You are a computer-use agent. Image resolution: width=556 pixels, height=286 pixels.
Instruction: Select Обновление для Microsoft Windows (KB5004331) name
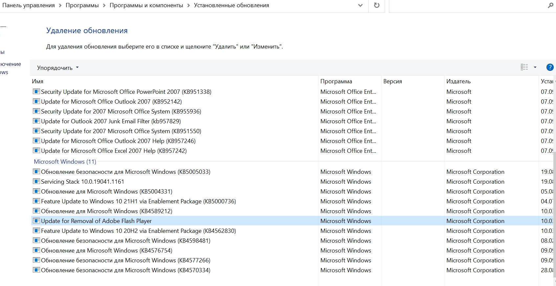107,191
